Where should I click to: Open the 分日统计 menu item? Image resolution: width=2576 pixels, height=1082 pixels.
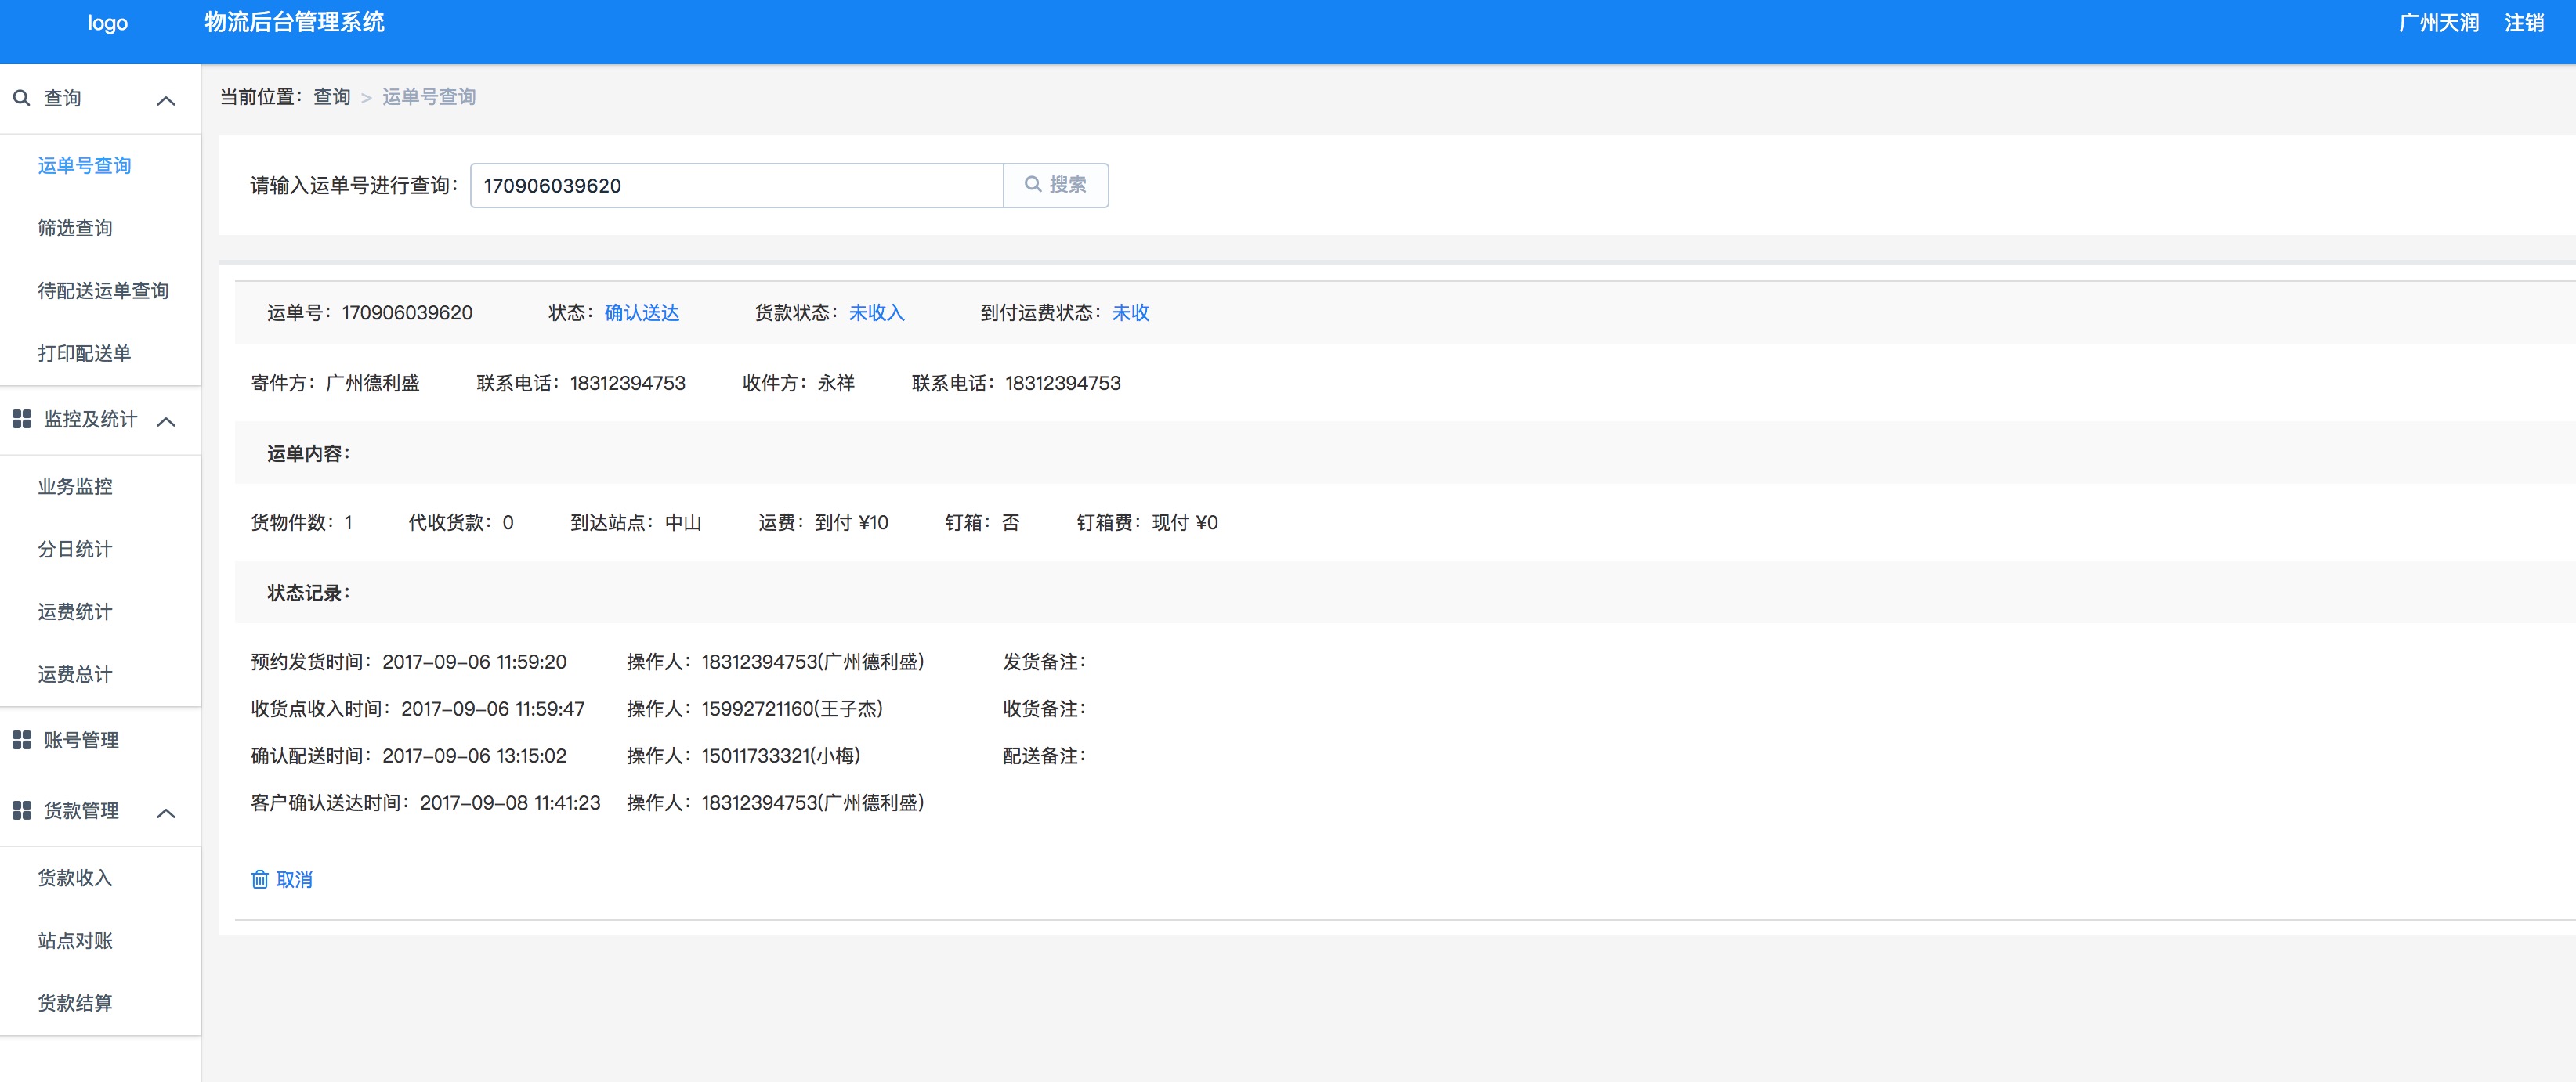(x=75, y=550)
